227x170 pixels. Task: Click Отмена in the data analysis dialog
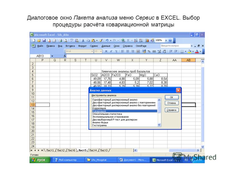point(172,103)
